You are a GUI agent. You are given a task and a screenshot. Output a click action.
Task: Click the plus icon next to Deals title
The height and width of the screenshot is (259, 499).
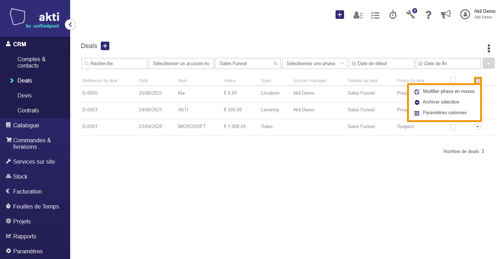point(105,46)
